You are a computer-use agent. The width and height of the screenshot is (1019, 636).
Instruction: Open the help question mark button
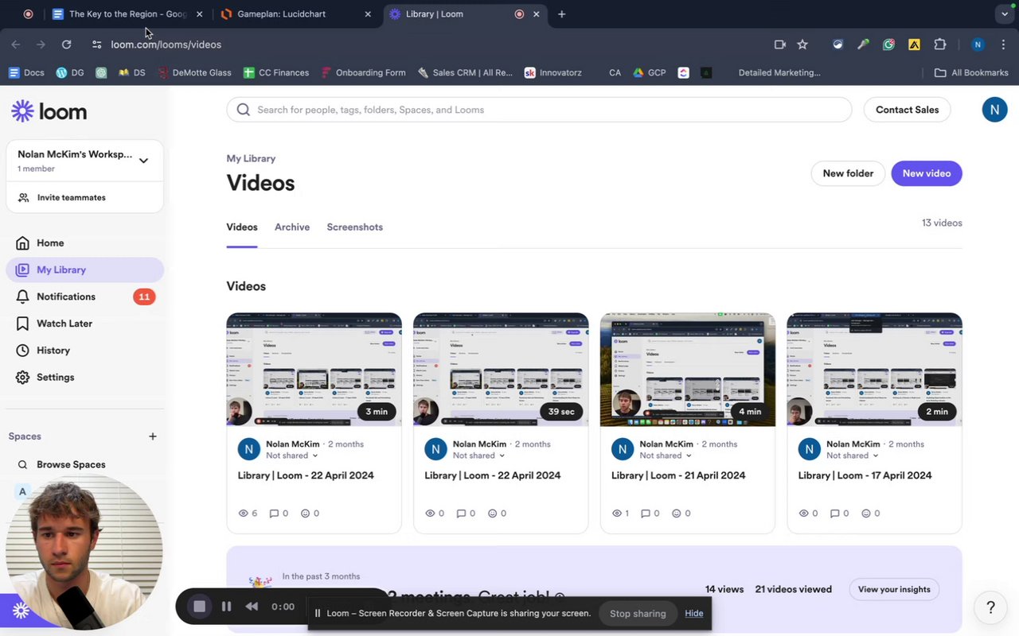click(x=990, y=607)
